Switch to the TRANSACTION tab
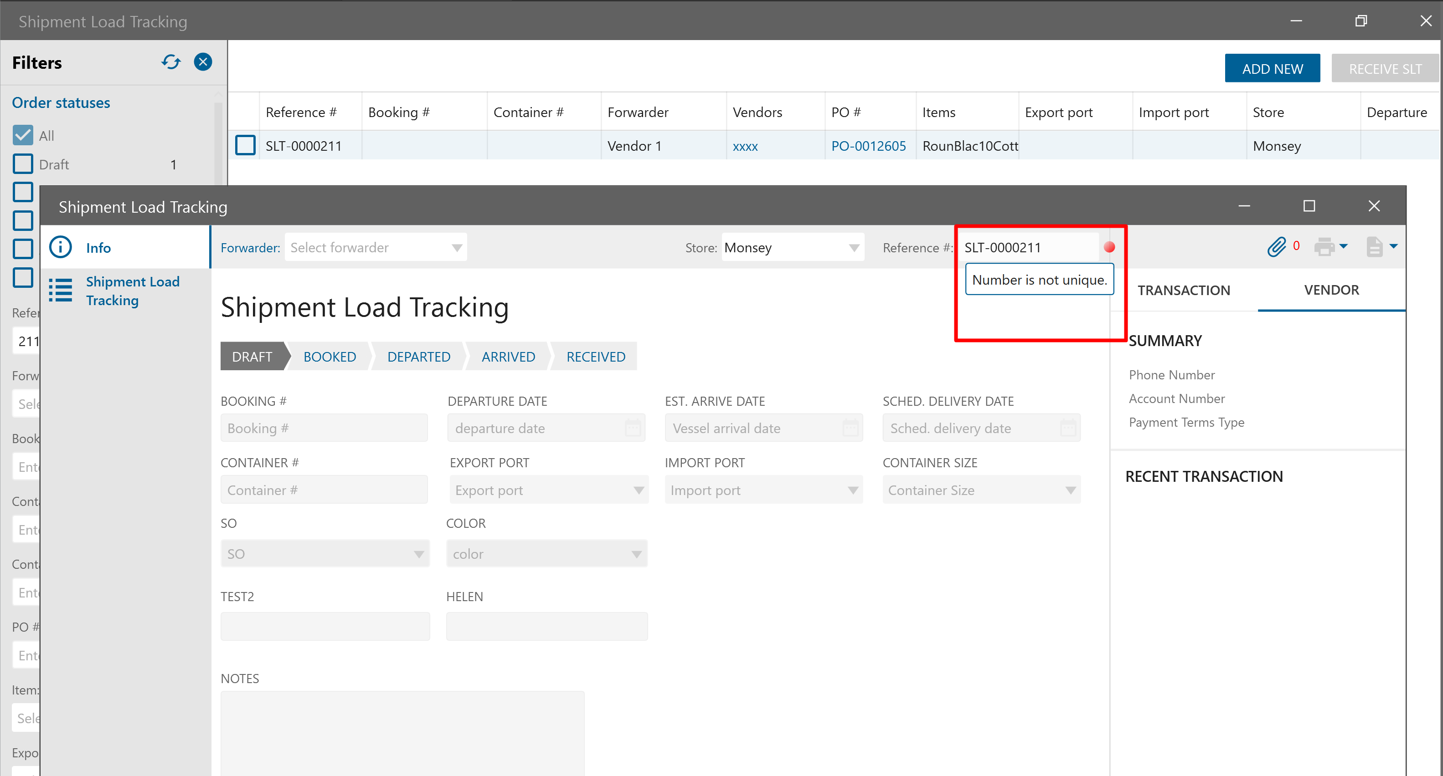The width and height of the screenshot is (1443, 776). [1184, 290]
